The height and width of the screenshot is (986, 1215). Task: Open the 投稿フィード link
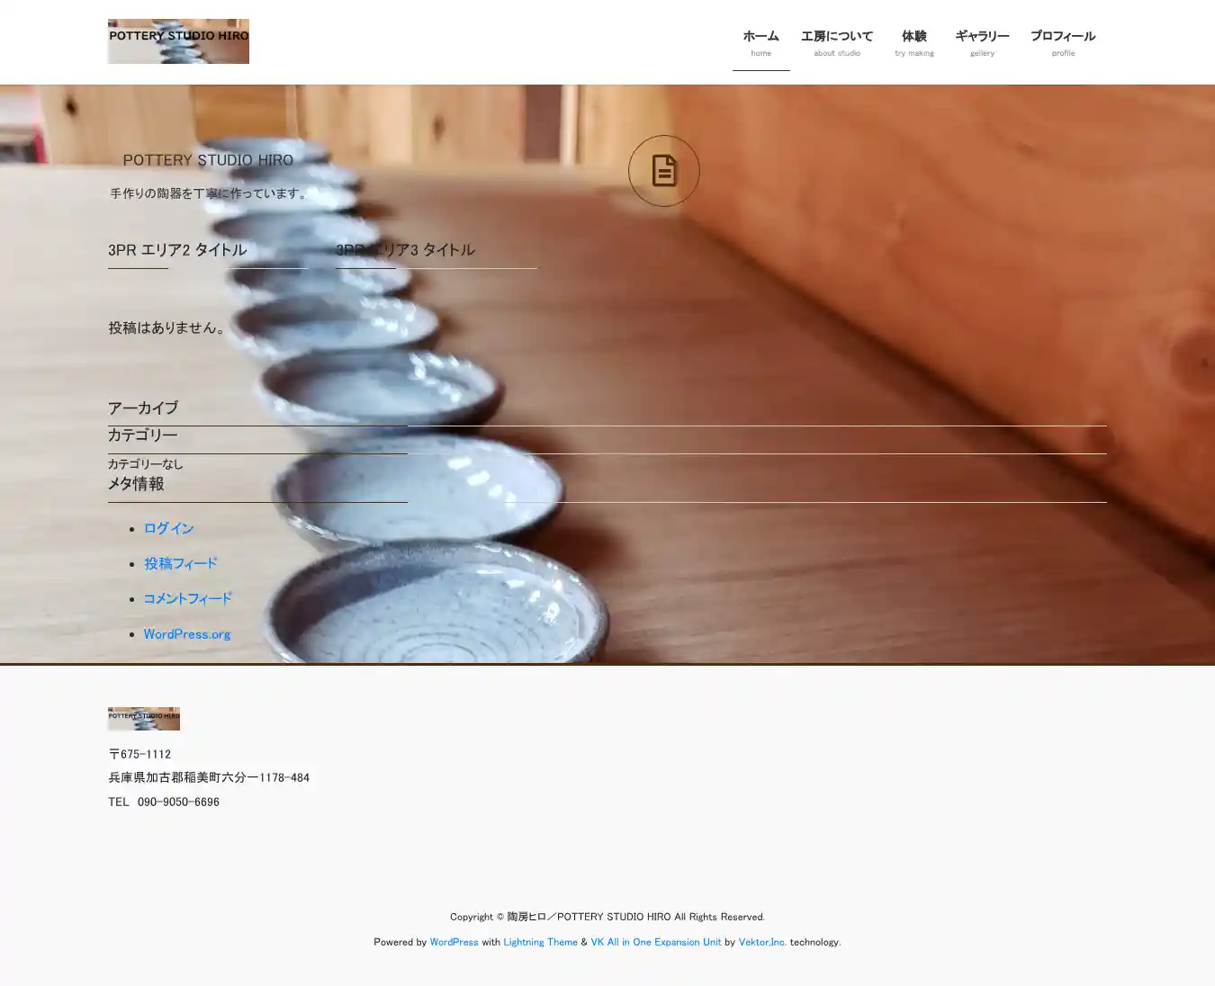[x=180, y=563]
